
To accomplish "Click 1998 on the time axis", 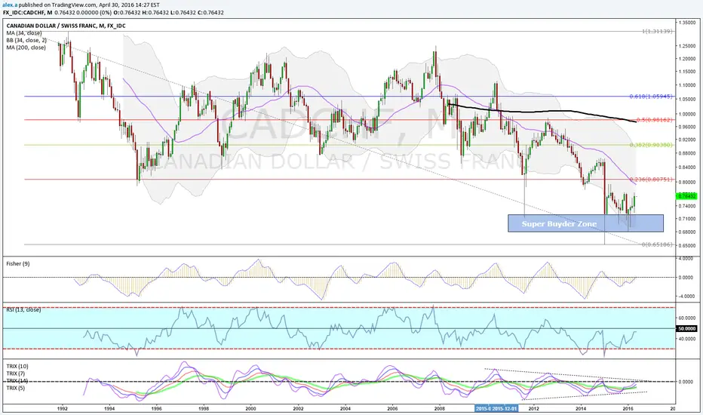I will [x=204, y=408].
